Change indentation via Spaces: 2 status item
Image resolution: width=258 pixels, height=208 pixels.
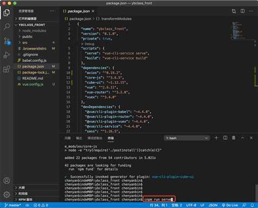click(x=177, y=205)
